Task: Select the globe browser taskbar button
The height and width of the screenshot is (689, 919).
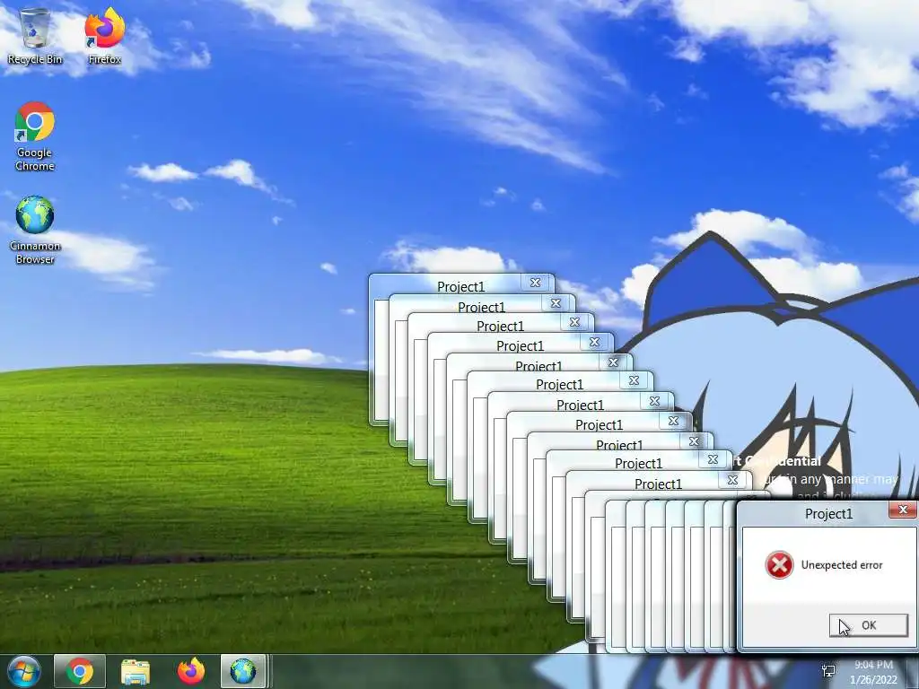Action: pyautogui.click(x=243, y=671)
